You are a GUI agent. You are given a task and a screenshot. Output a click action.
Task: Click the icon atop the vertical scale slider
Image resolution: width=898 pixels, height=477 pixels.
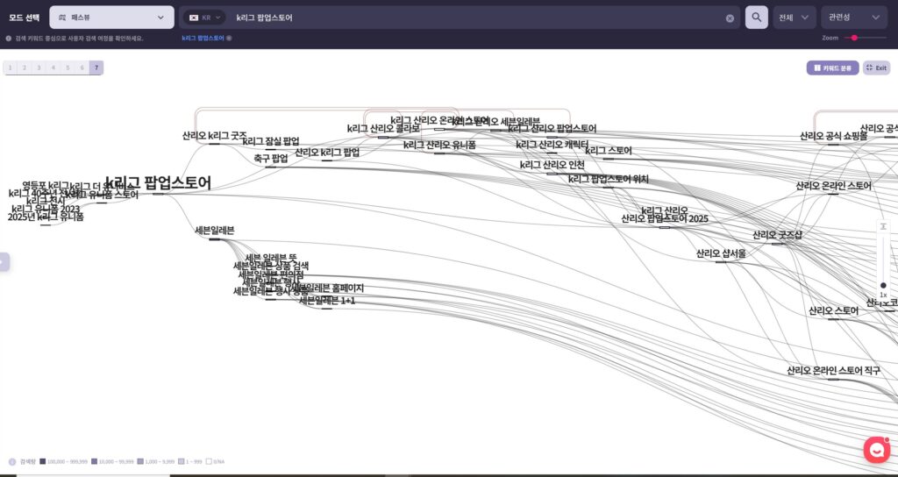883,226
